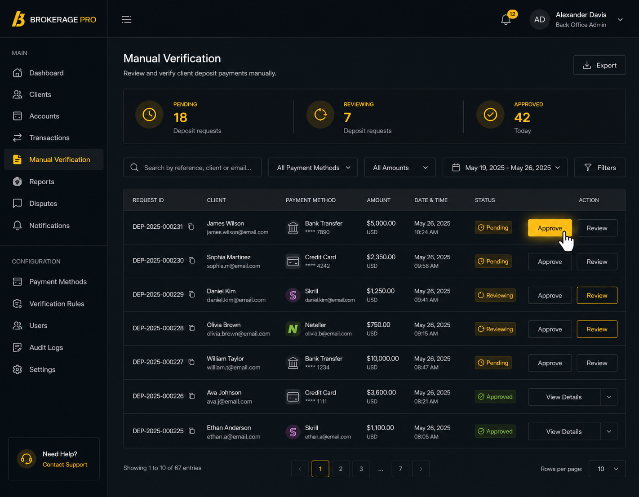Open Settings in the sidebar
The image size is (639, 497).
(x=54, y=369)
